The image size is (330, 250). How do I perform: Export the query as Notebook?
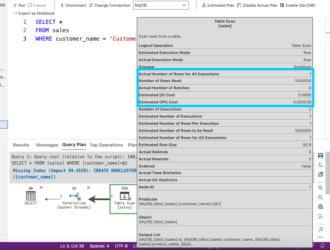[x=34, y=13]
